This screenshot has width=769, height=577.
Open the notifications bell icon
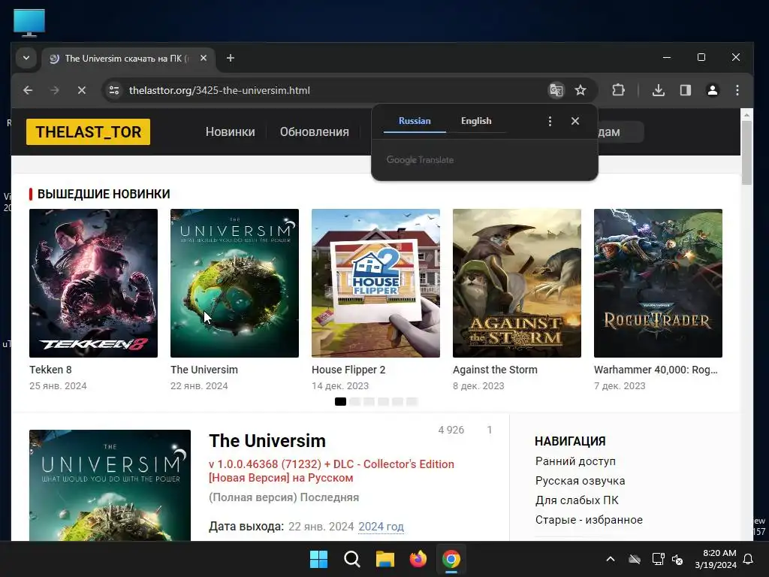click(749, 559)
